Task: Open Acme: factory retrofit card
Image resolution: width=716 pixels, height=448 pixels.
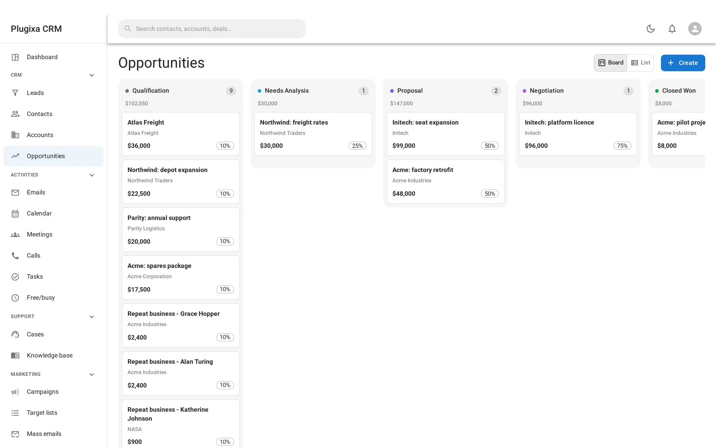Action: [446, 182]
